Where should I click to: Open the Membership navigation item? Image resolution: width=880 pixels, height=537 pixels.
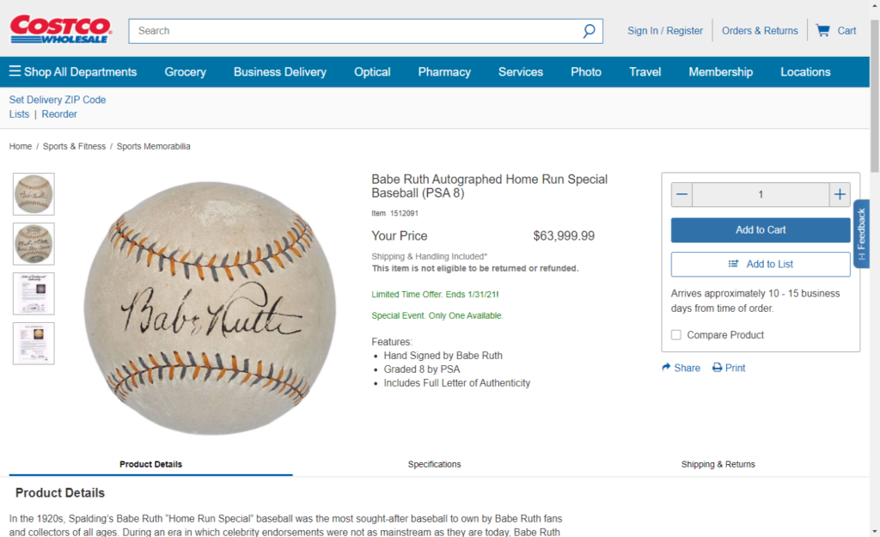pos(721,72)
